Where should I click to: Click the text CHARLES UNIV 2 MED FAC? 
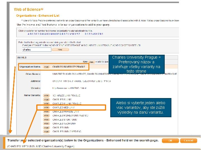(x=67, y=131)
